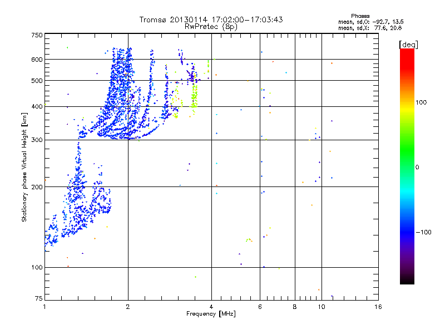
Task: Click the x-axis label '6'
Action: click(260, 307)
